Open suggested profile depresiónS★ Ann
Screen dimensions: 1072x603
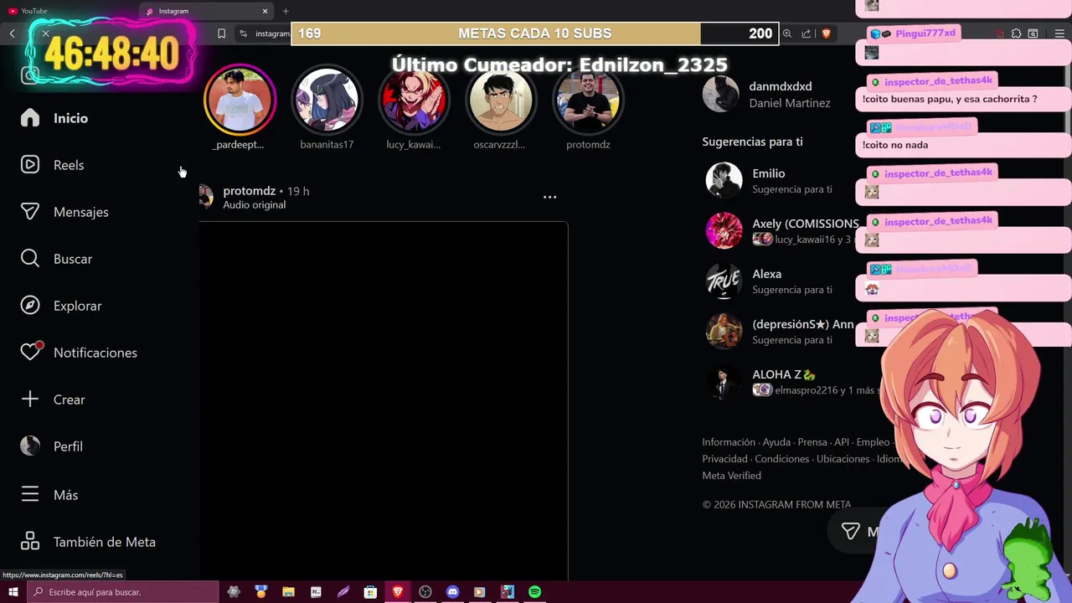tap(803, 324)
